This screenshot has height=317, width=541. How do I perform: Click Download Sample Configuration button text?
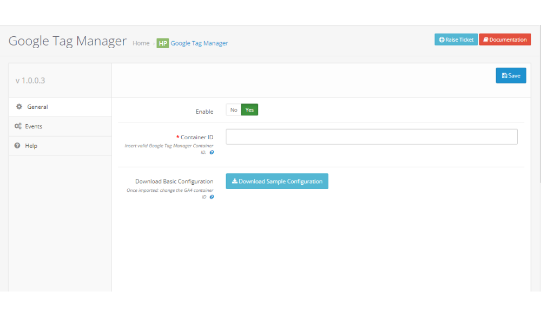[x=280, y=182]
